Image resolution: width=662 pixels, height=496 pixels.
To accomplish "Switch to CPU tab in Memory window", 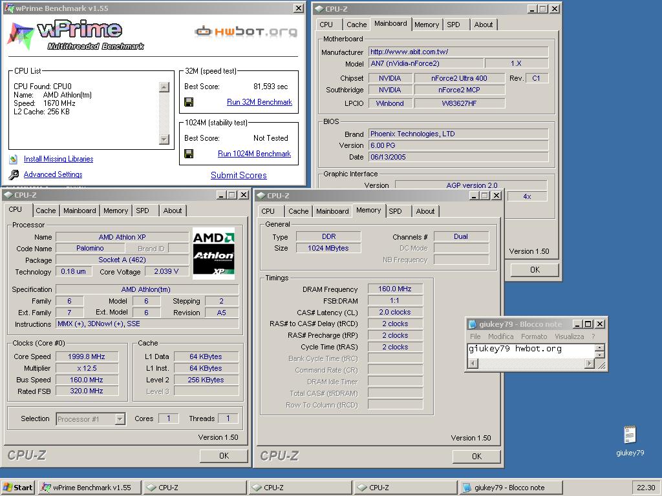I will [x=268, y=211].
